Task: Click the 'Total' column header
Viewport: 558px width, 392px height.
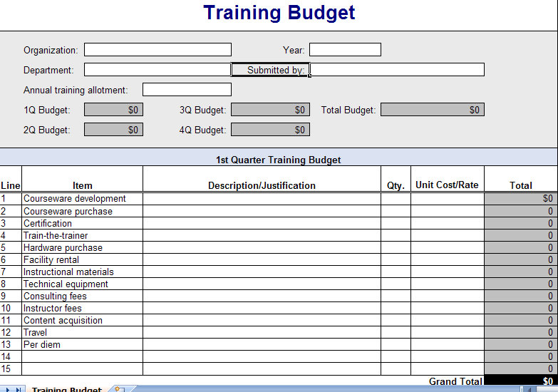Action: (x=521, y=185)
